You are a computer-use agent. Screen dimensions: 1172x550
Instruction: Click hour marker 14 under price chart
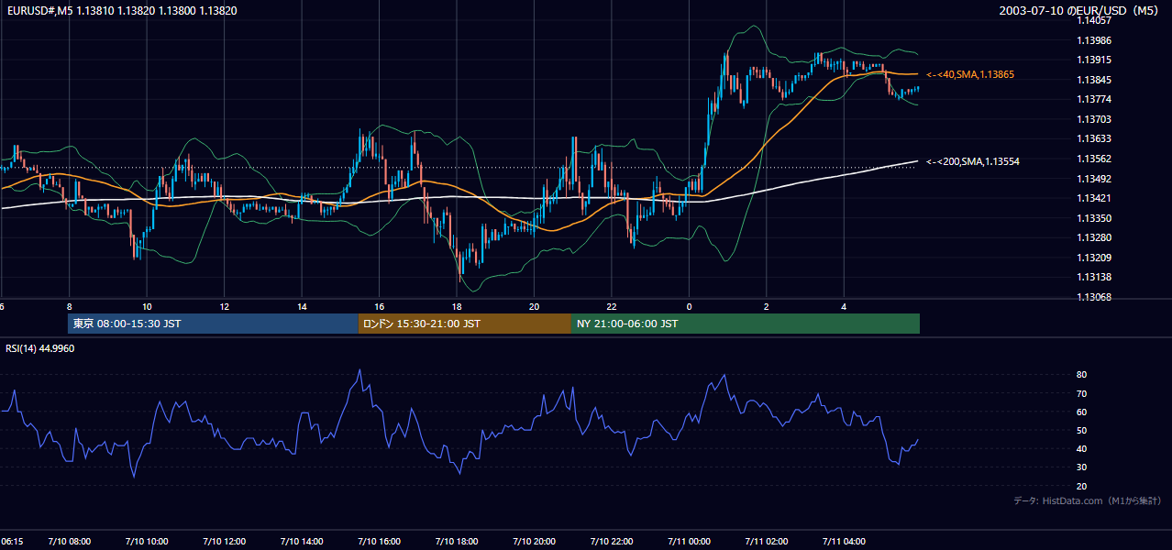coord(302,307)
